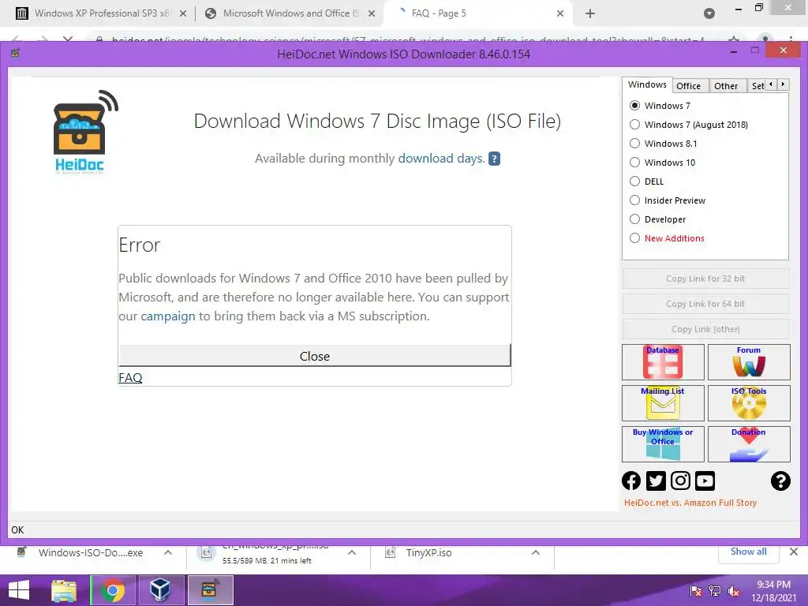Select the Windows 10 radio button

(x=634, y=163)
